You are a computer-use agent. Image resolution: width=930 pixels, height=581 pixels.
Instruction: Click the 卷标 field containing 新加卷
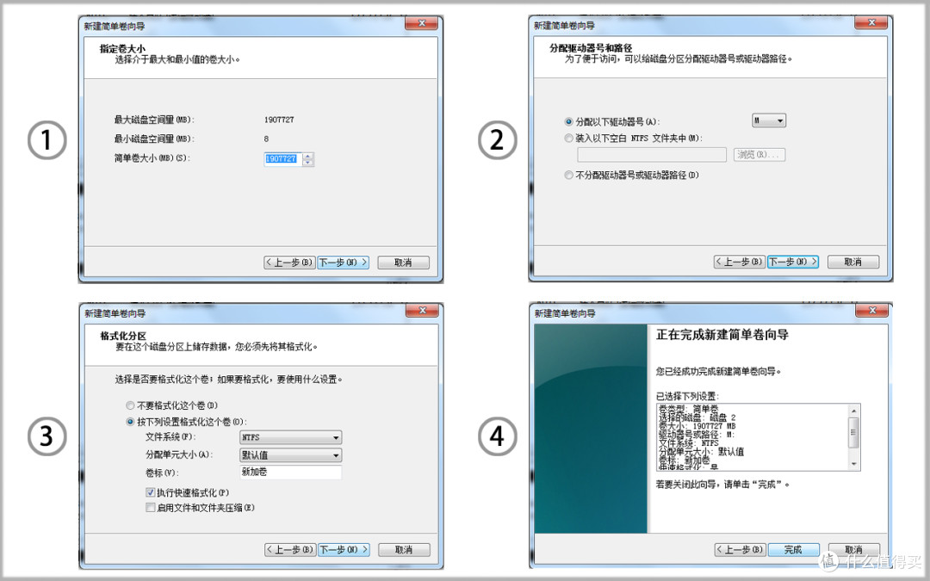291,473
